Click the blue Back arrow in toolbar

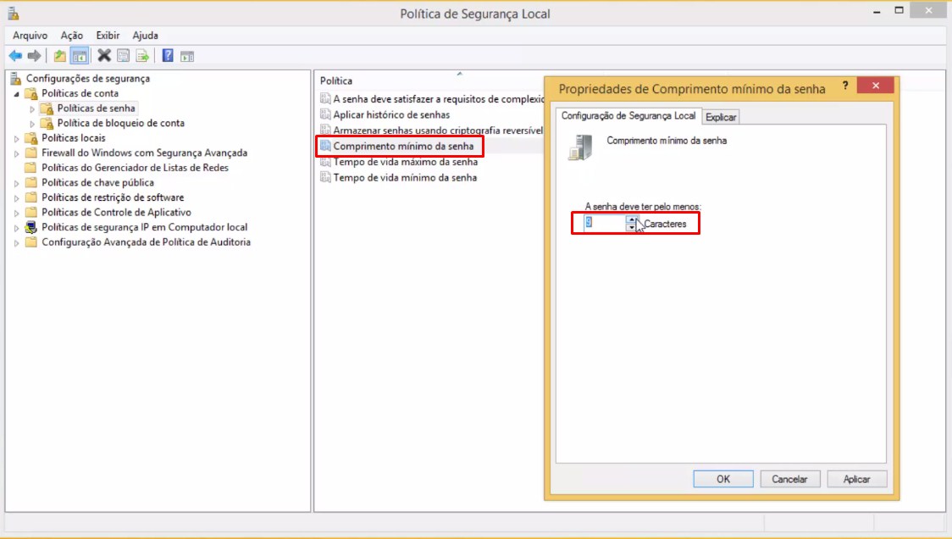tap(15, 56)
